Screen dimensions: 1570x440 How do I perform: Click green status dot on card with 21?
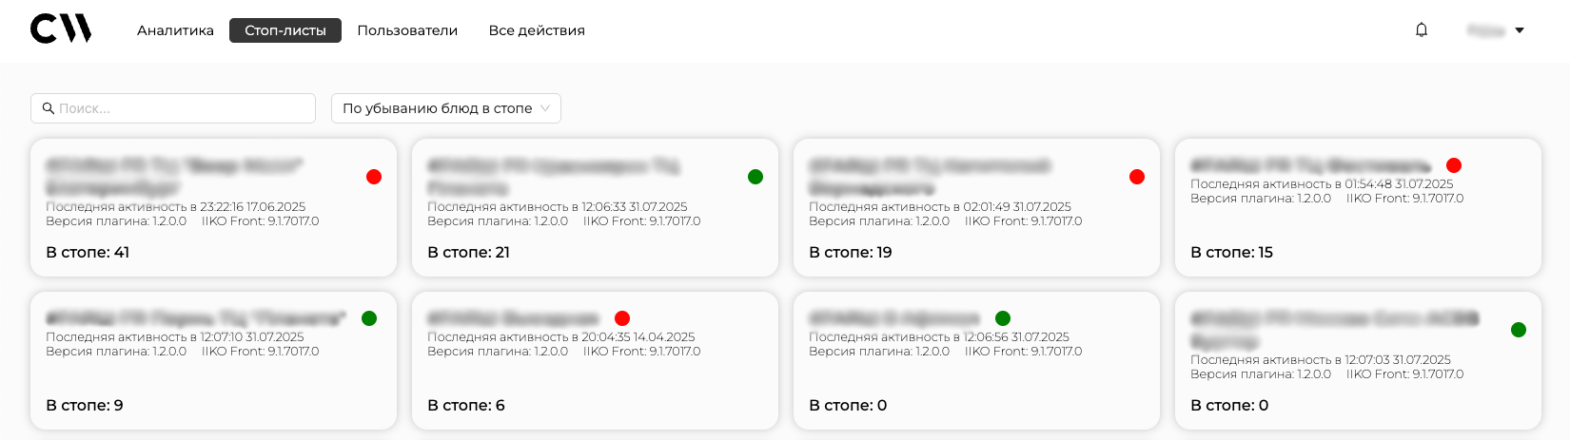pos(756,177)
